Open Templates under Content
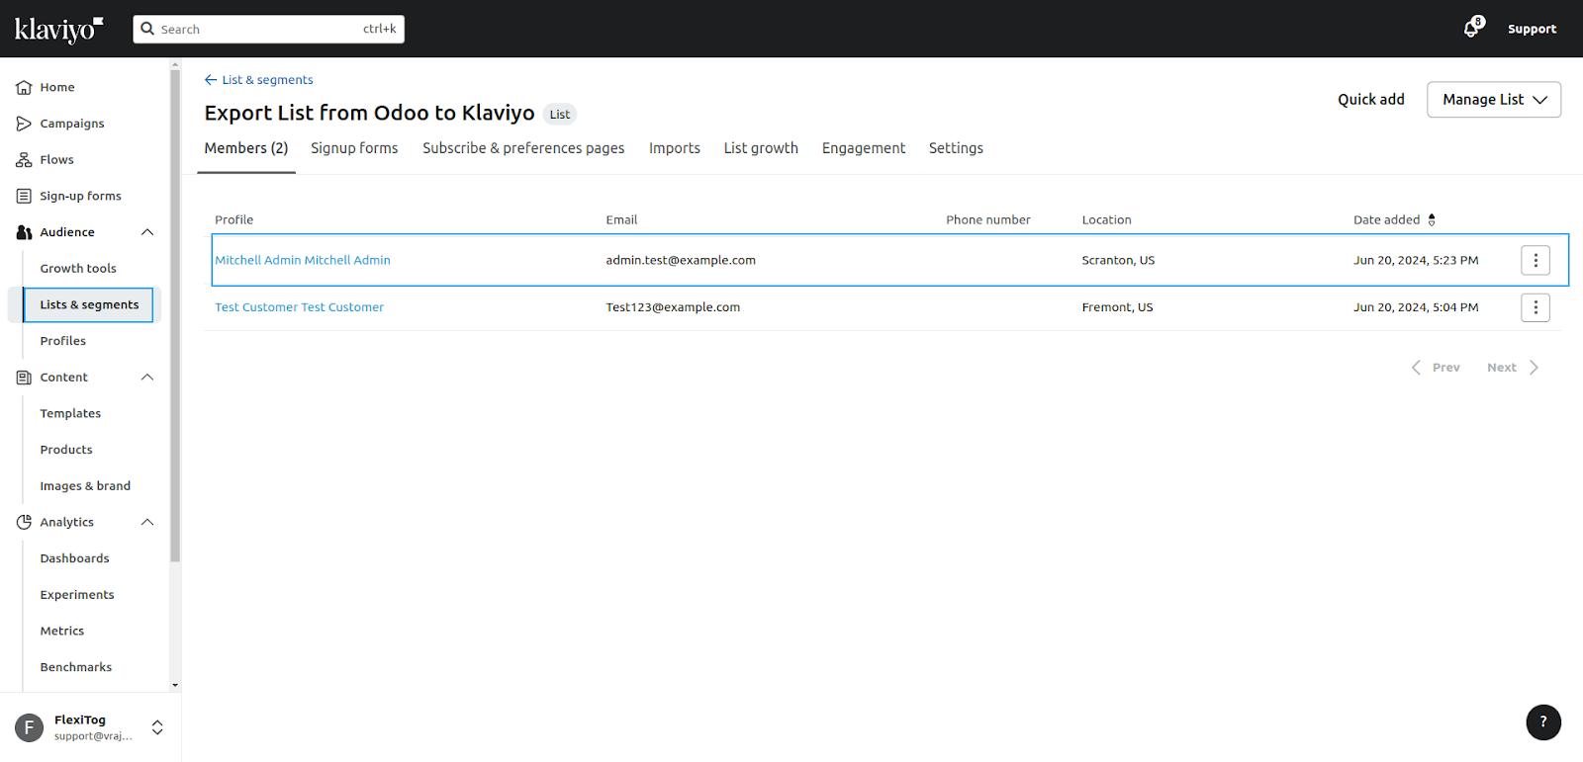The image size is (1583, 762). point(70,413)
